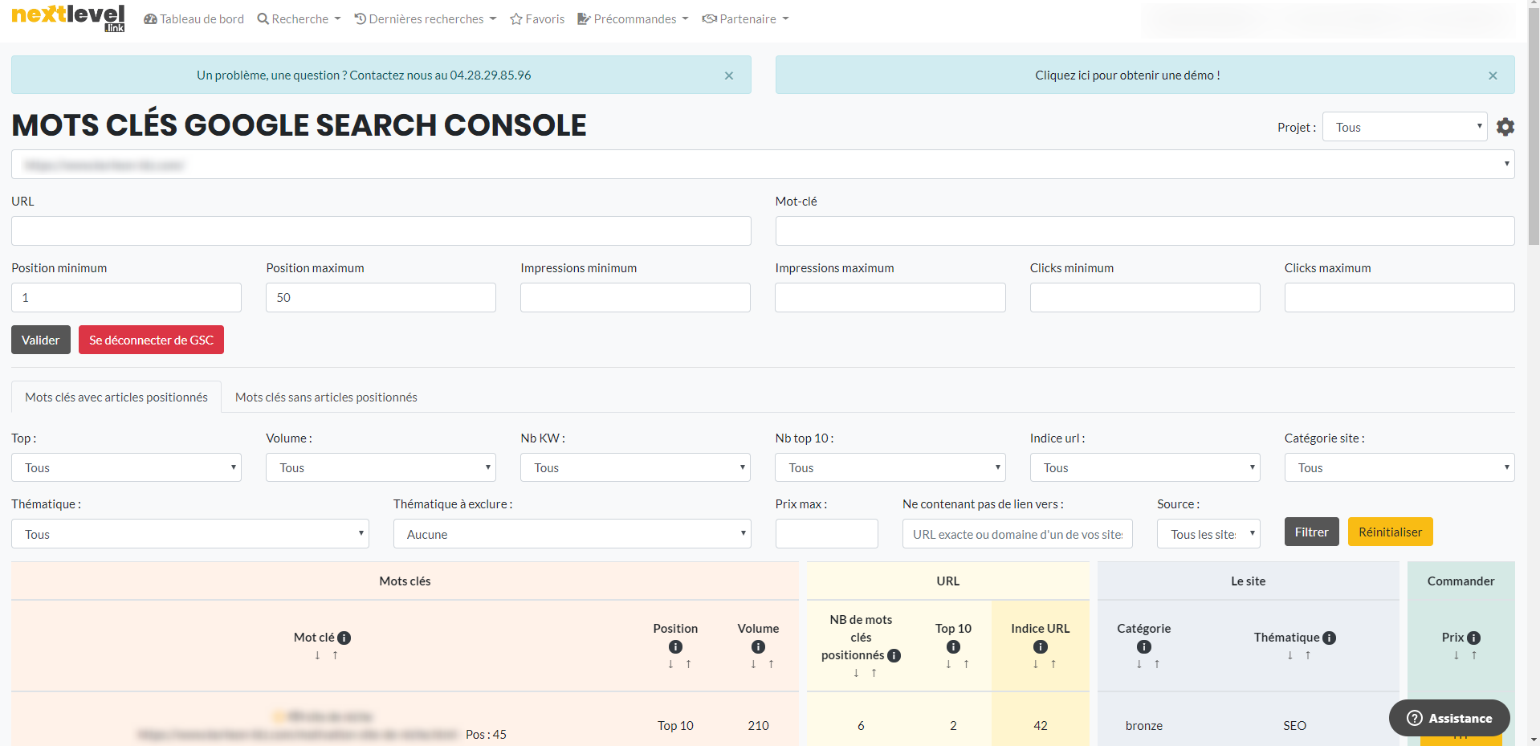The width and height of the screenshot is (1540, 746).
Task: Expand the Thématique à exclure dropdown
Action: click(572, 534)
